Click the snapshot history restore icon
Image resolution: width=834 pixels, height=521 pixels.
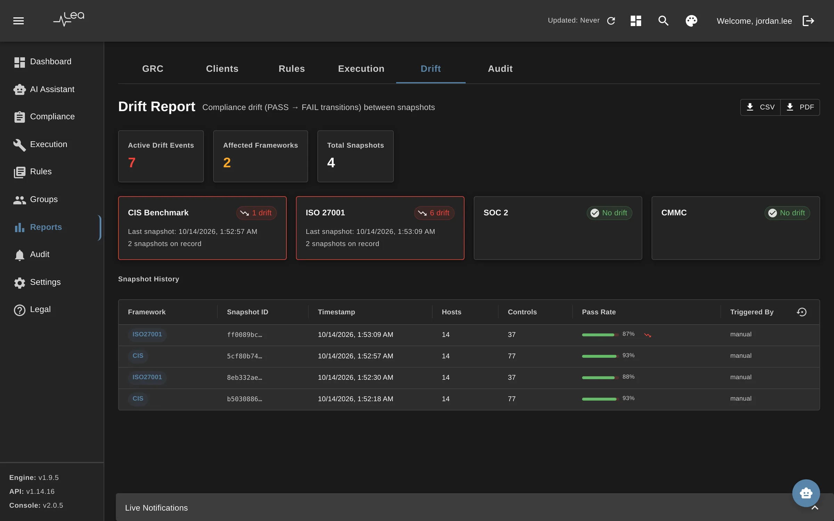(801, 312)
